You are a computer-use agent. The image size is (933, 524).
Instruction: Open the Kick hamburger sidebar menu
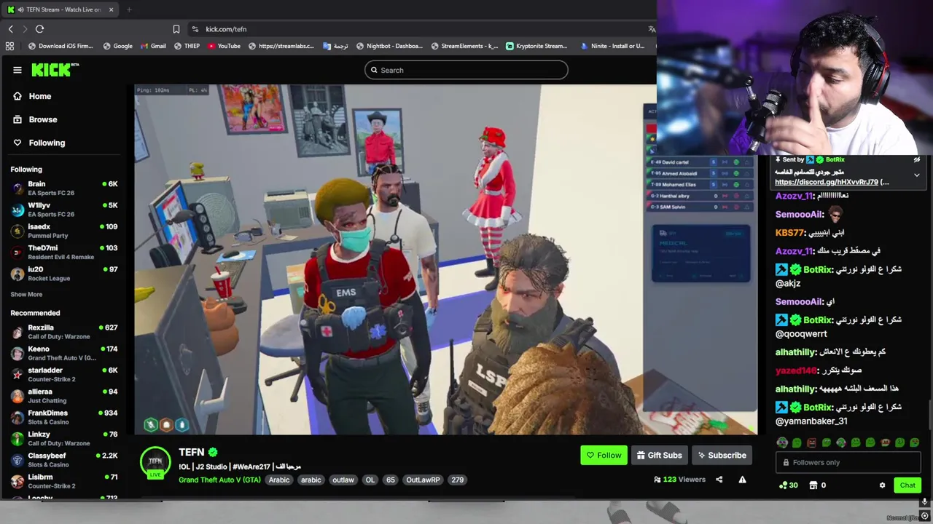click(x=17, y=70)
